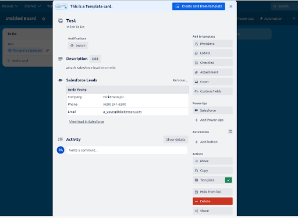The width and height of the screenshot is (298, 218).
Task: Delete the template card
Action: click(212, 201)
